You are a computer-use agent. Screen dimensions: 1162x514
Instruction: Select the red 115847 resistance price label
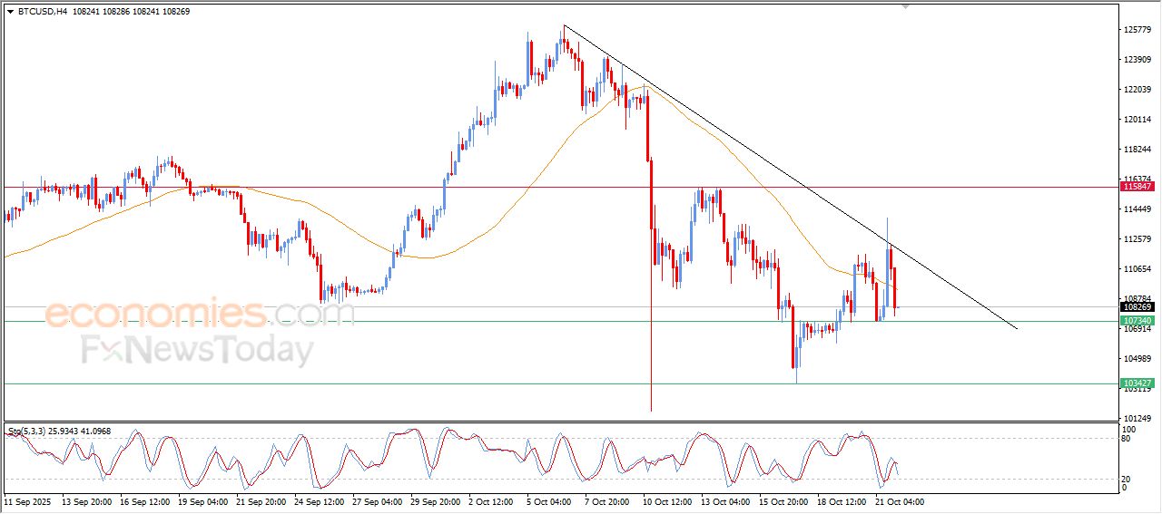[1137, 187]
